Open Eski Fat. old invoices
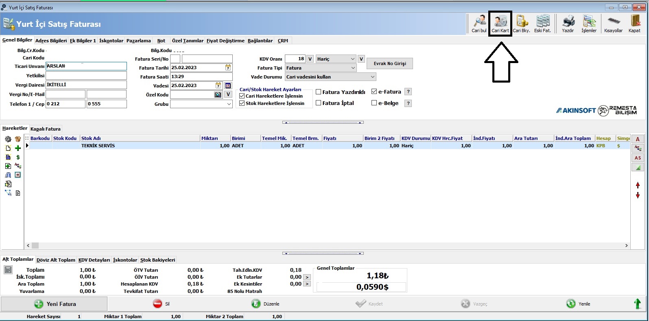Screen dimensions: 649x321 click(x=542, y=24)
